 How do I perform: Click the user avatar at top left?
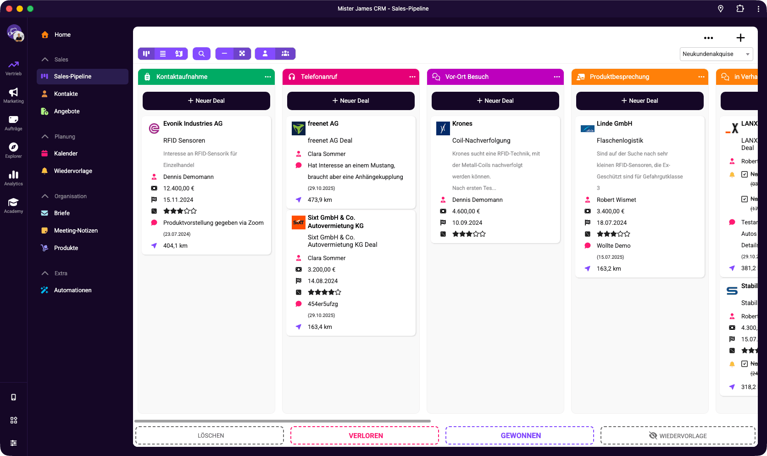click(15, 33)
